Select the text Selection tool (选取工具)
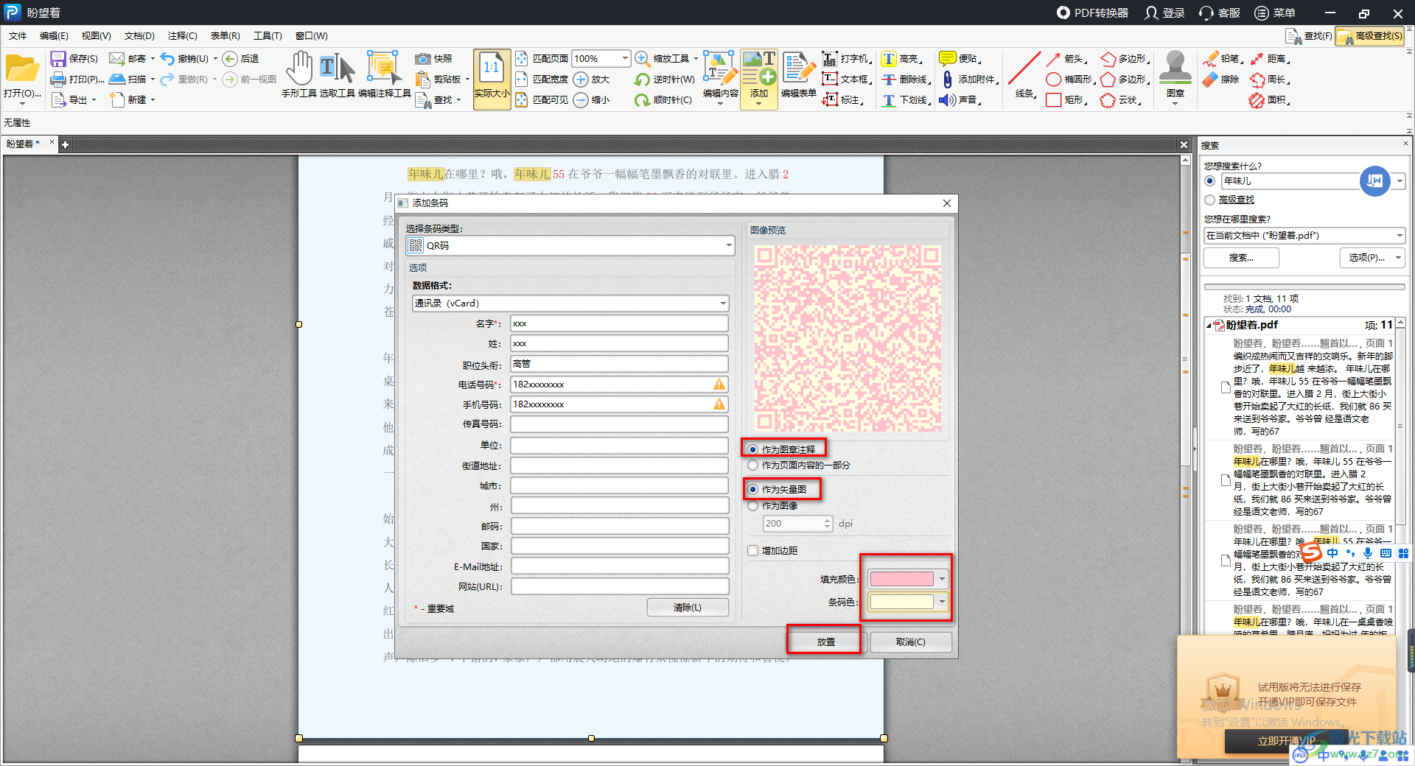 pos(338,75)
